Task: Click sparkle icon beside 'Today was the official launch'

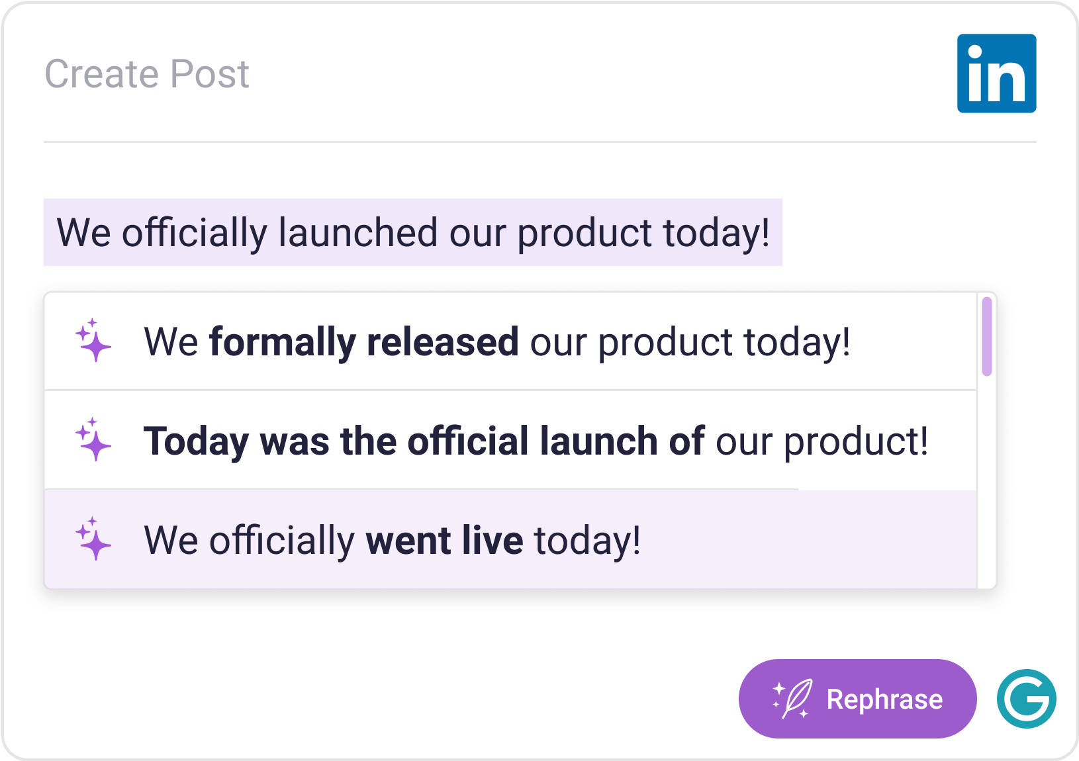Action: pos(93,440)
